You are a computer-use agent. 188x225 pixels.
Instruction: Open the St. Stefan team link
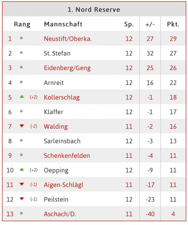tap(57, 53)
